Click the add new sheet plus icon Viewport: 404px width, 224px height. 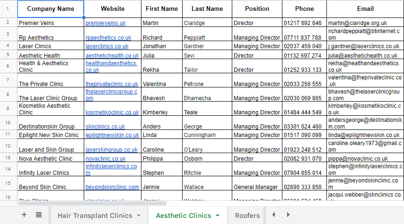tap(24, 215)
